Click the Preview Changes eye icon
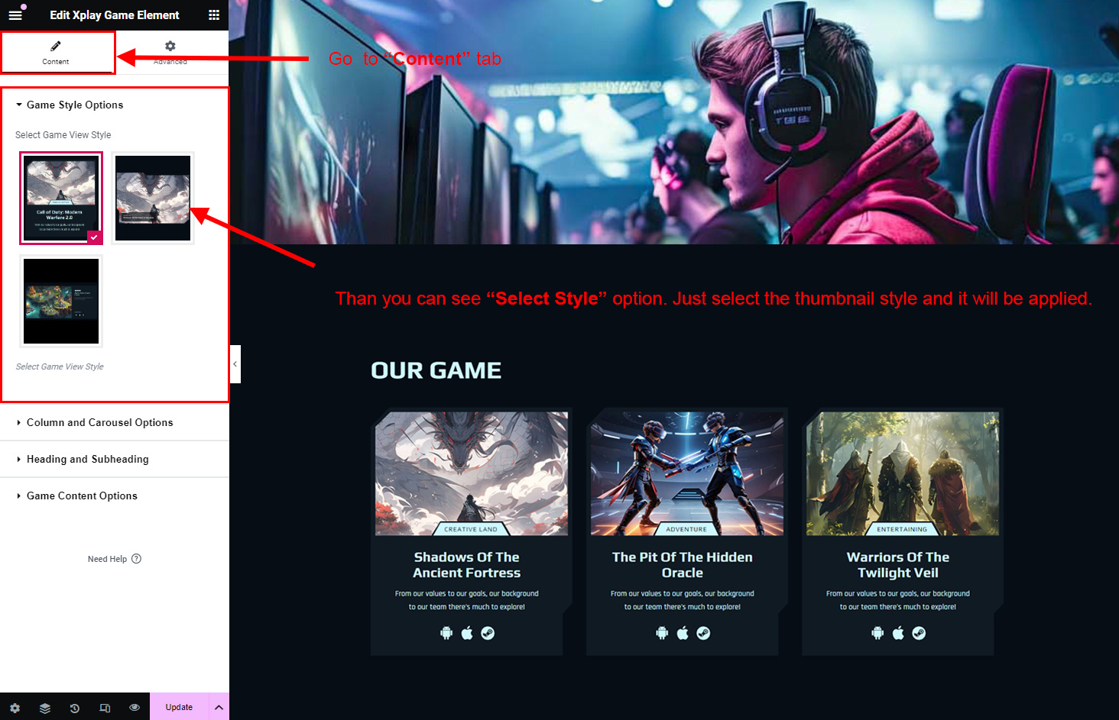 coord(135,708)
